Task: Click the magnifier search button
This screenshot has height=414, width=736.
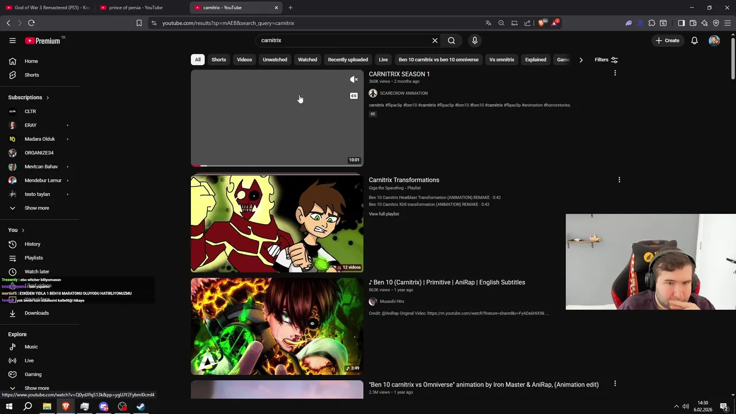Action: pos(451,40)
